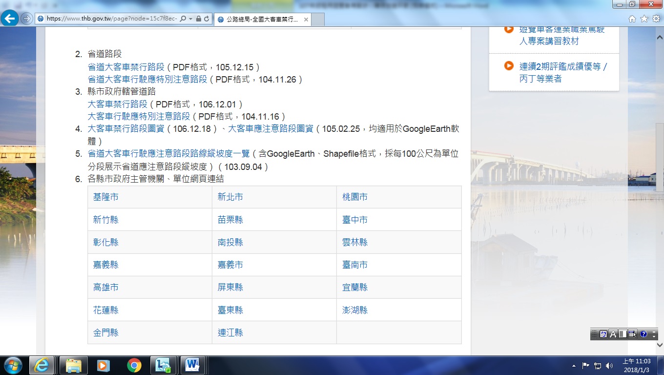Open the 嘉義市 link
The image size is (664, 375).
(230, 265)
